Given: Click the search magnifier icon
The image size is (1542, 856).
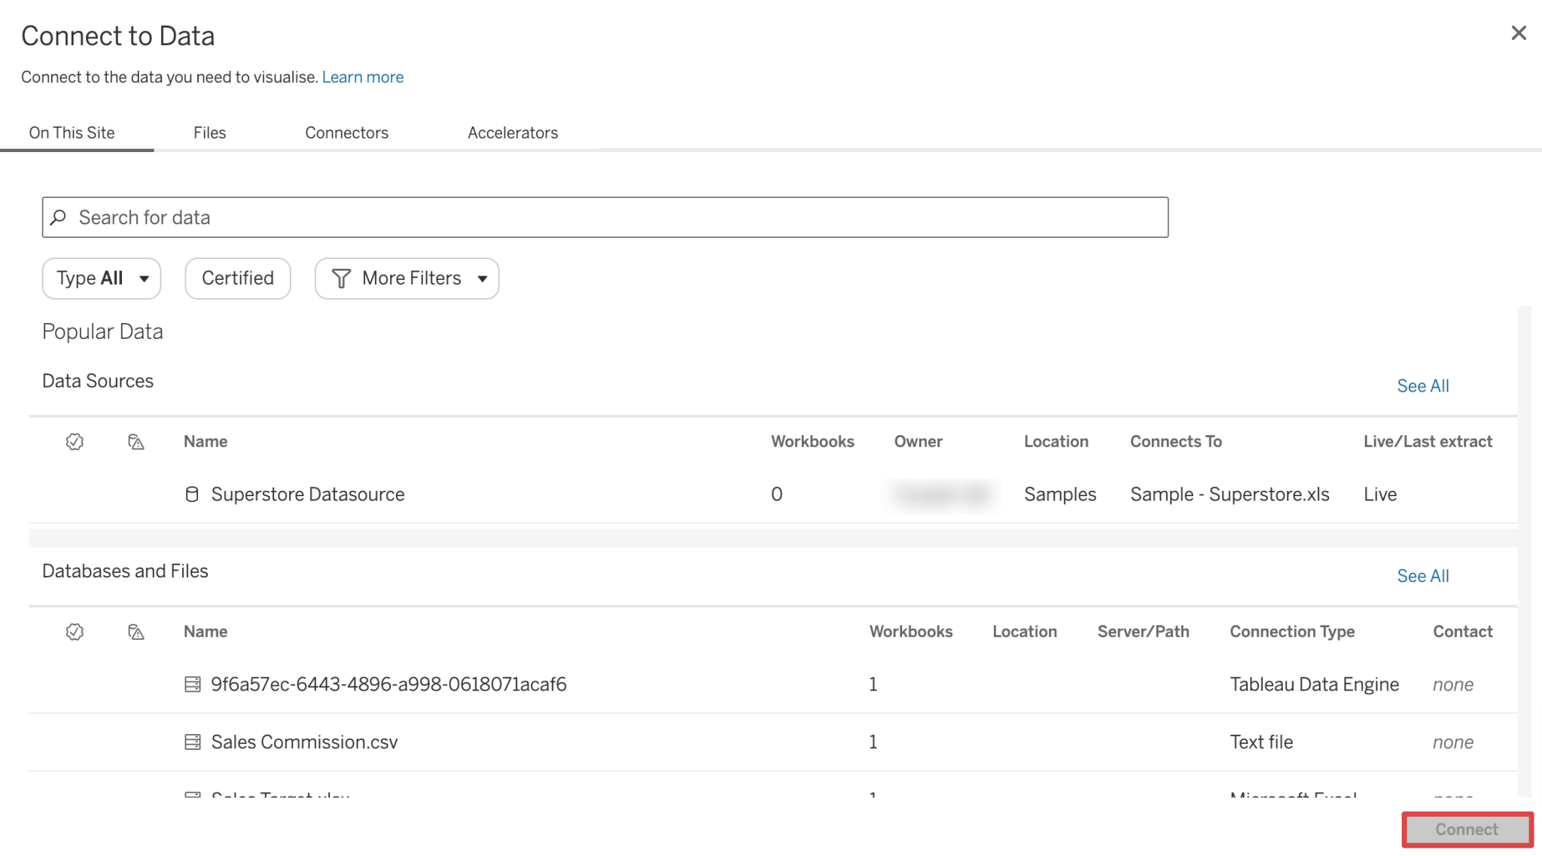Looking at the screenshot, I should (x=59, y=217).
